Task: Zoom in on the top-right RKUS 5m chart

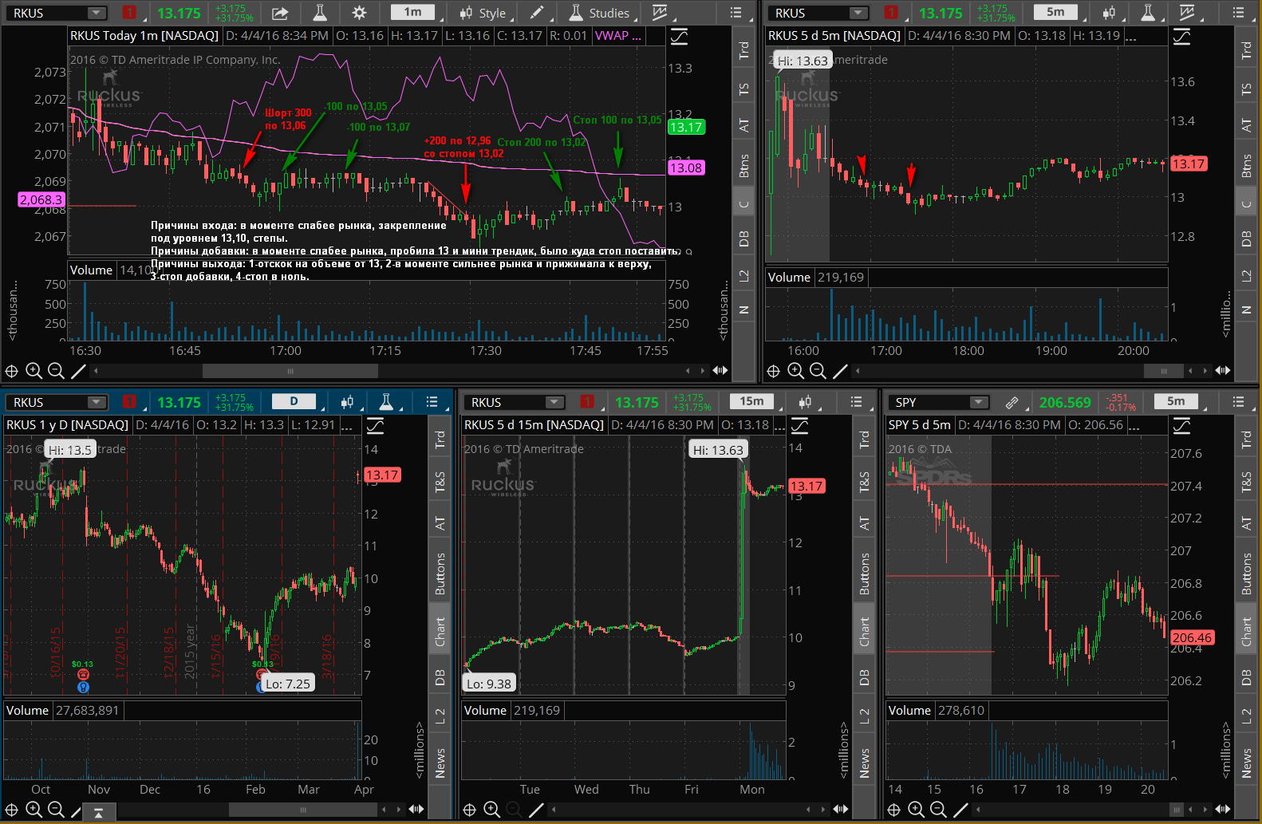Action: click(795, 371)
